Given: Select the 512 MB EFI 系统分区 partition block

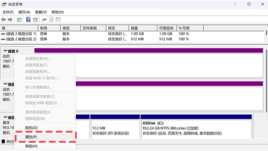Looking at the screenshot, I should 115,127.
